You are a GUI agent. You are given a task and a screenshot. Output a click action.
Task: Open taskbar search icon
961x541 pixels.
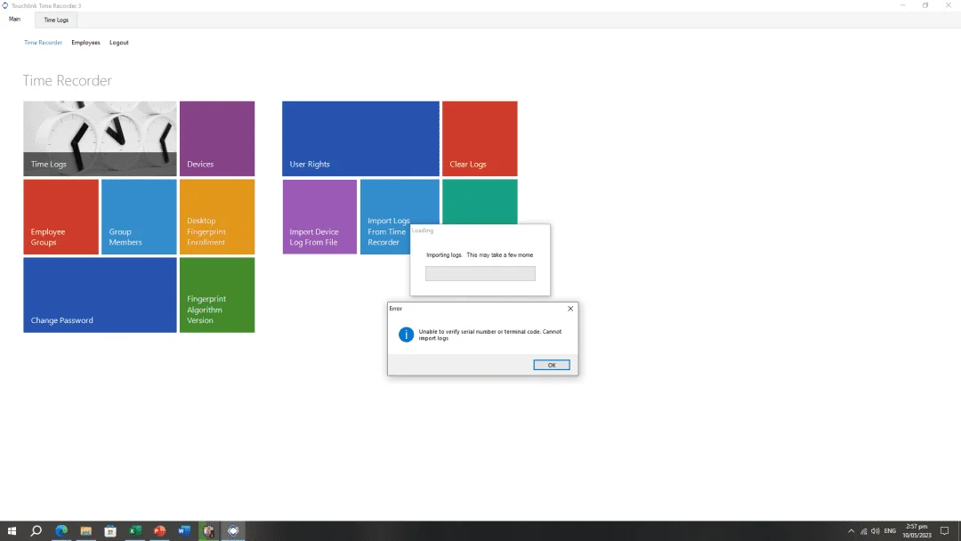(36, 530)
